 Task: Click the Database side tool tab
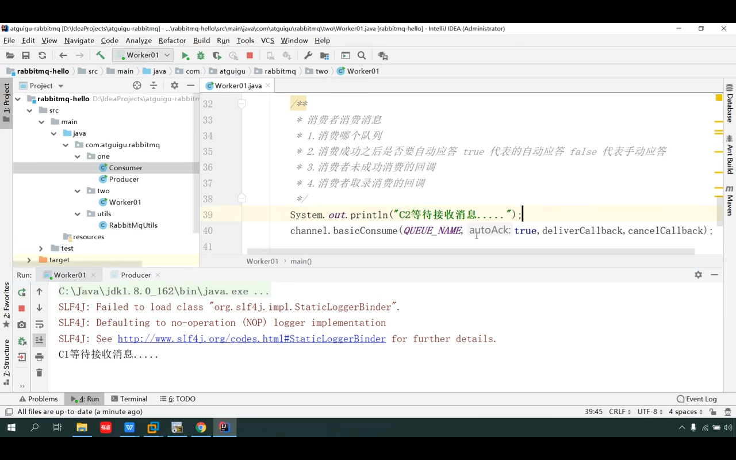[730, 103]
